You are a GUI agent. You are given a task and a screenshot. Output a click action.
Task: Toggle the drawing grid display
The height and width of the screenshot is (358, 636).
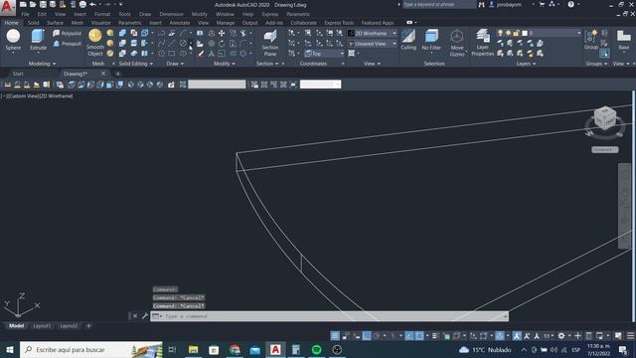(335, 336)
